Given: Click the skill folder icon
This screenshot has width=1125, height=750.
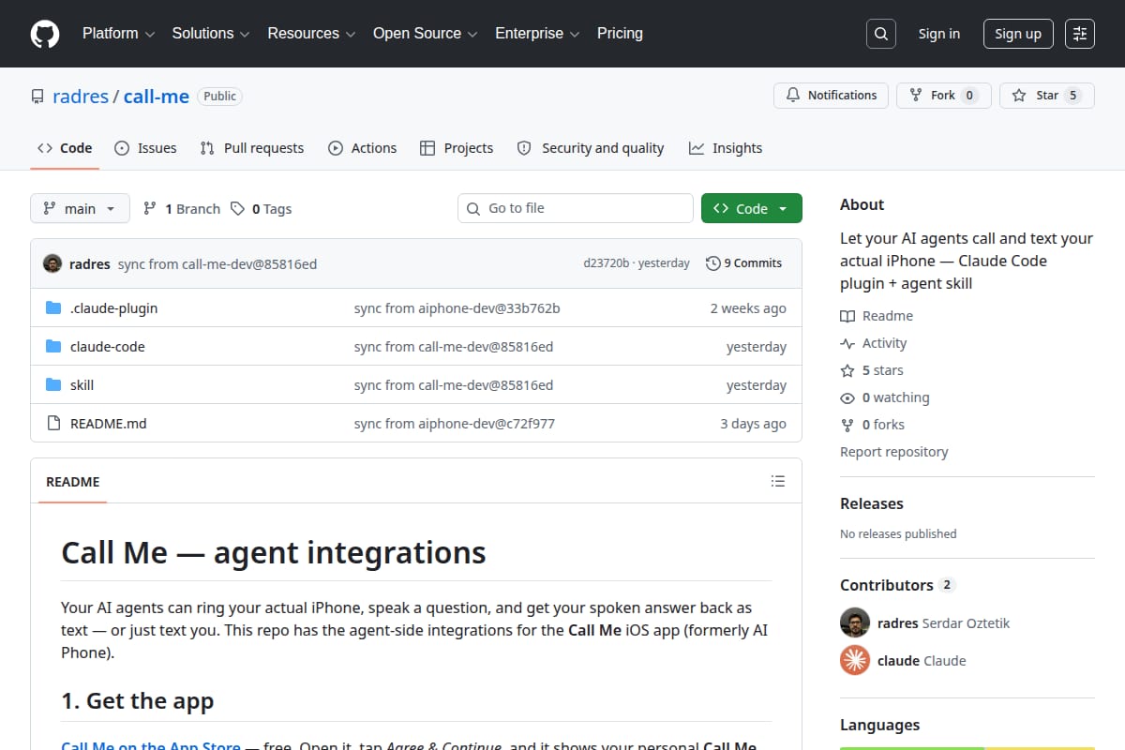Looking at the screenshot, I should 53,385.
